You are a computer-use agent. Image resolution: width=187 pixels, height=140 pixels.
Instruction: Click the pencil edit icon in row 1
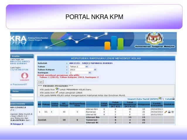pos(166,112)
